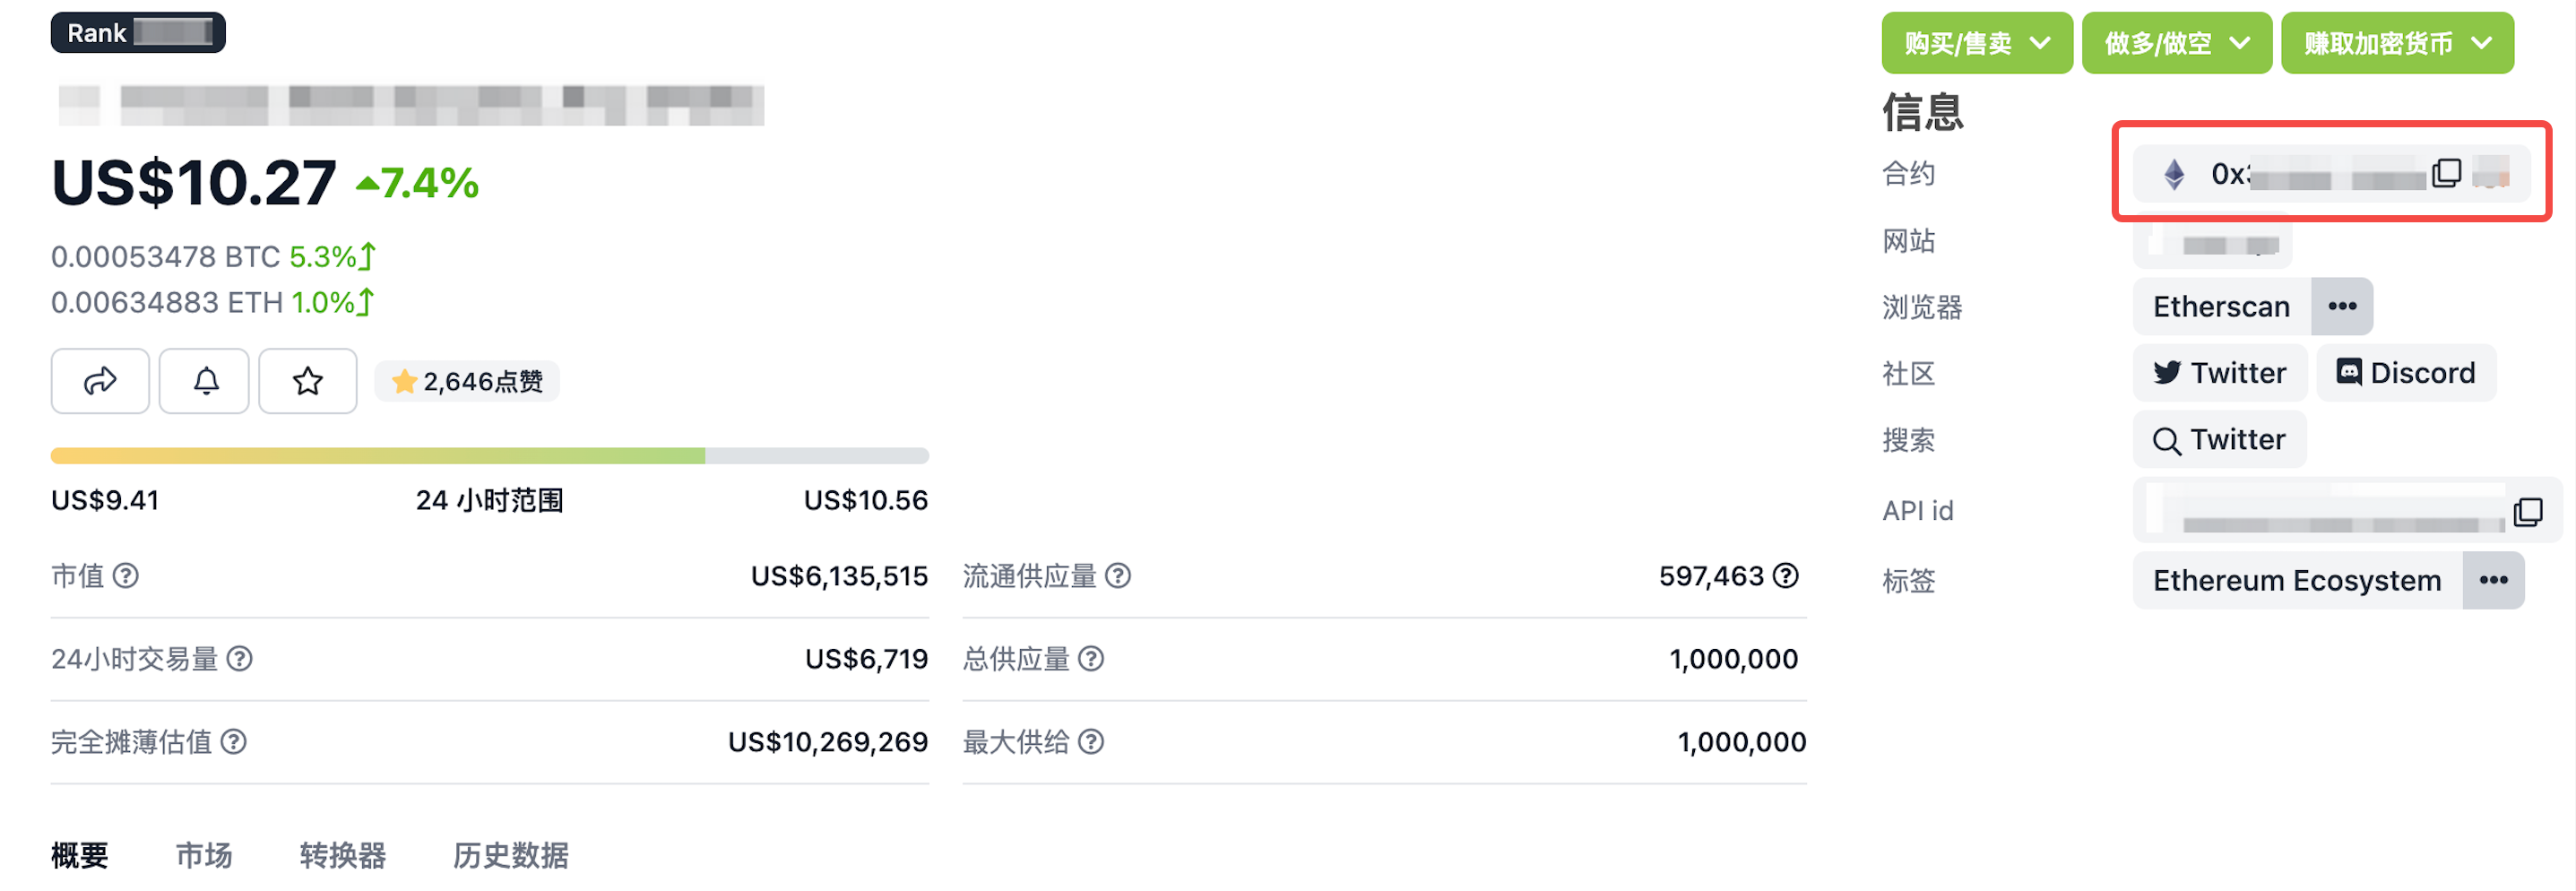2576x891 pixels.
Task: Click the 24-hour volume help icon
Action: (240, 659)
